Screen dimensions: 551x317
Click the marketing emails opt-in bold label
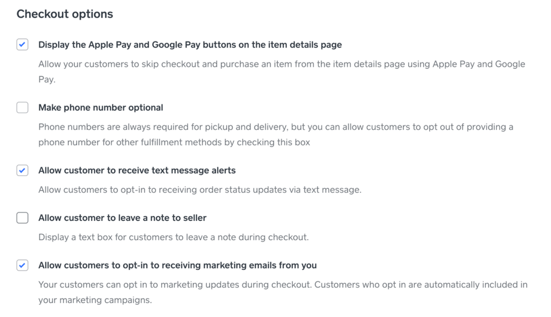pyautogui.click(x=177, y=266)
